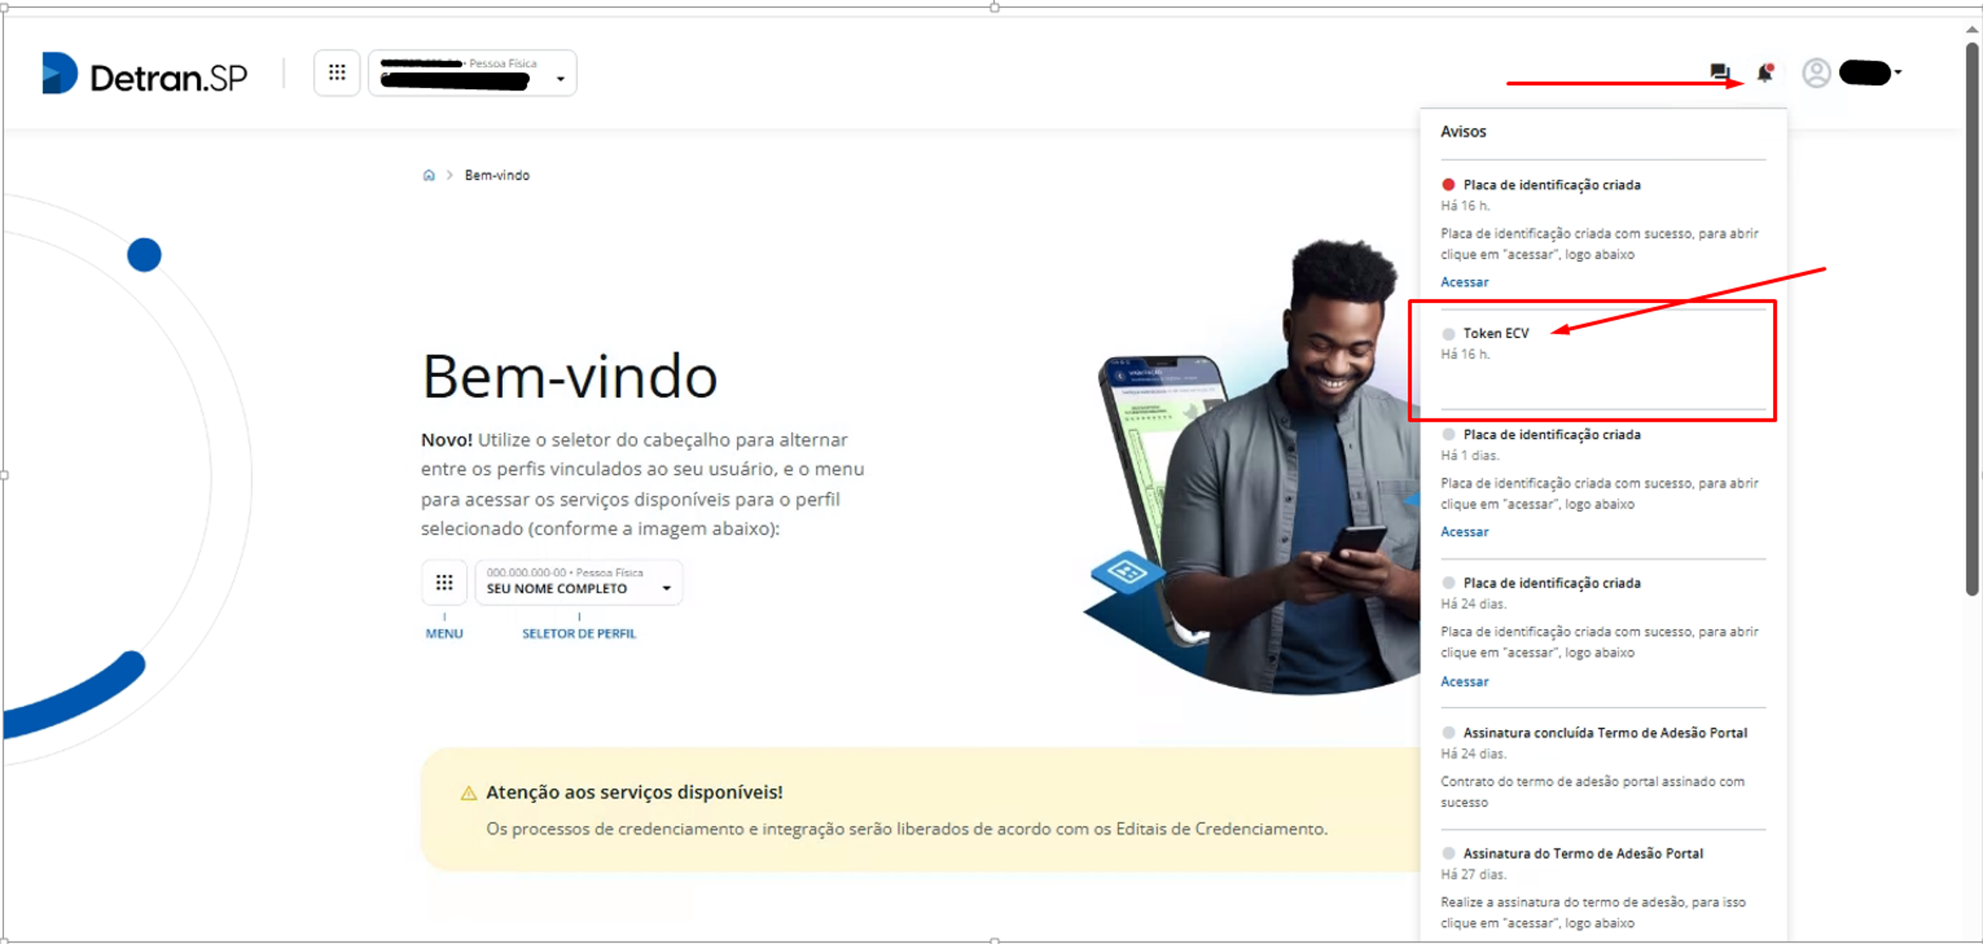Click the MENU label
Viewport: 1983px width, 944px height.
tap(444, 634)
